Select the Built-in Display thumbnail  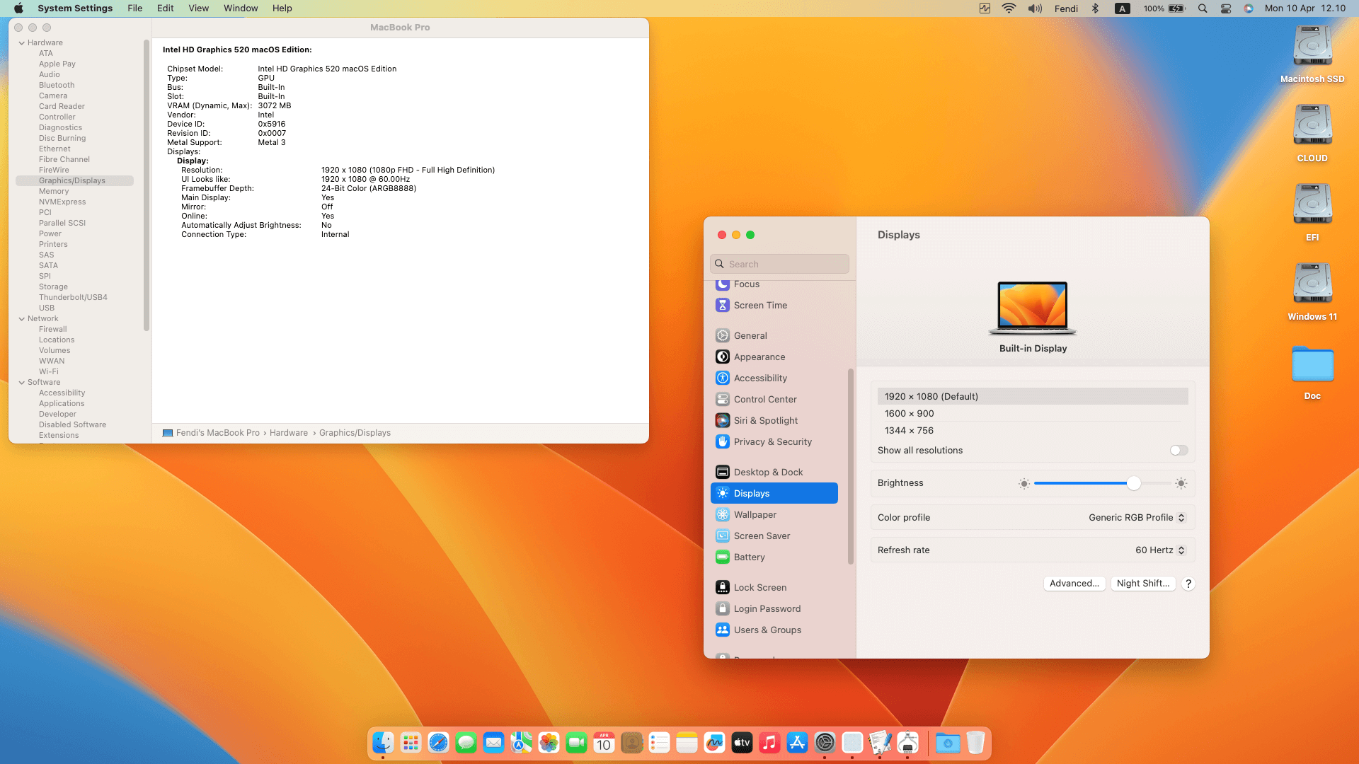tap(1033, 308)
